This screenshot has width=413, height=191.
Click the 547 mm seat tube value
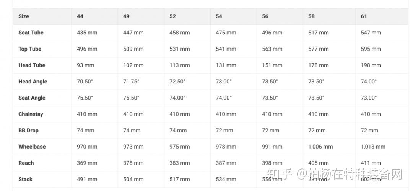click(x=371, y=33)
